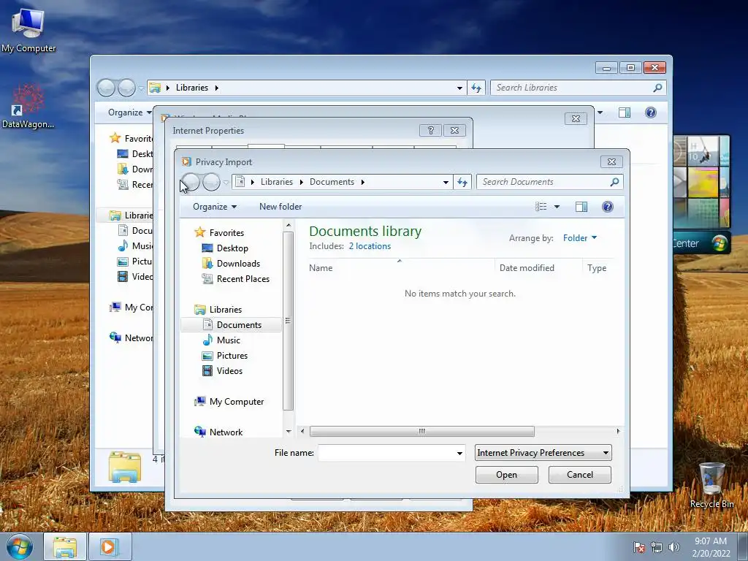
Task: Click the sidebar scroll down arrow
Action: [x=288, y=431]
